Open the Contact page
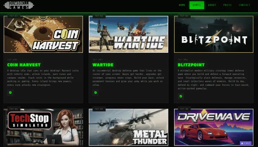 click(245, 5)
